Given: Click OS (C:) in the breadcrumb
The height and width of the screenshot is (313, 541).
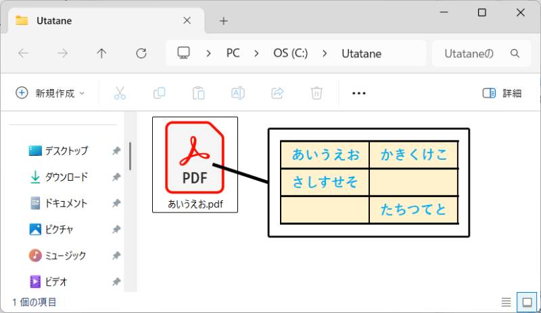Looking at the screenshot, I should pos(291,53).
